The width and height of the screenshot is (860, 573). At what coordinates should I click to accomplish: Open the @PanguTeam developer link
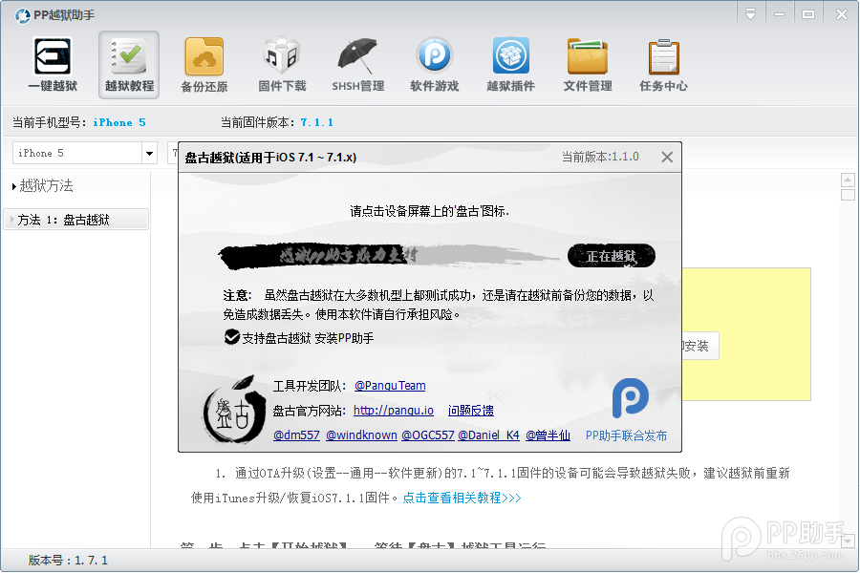tap(390, 386)
